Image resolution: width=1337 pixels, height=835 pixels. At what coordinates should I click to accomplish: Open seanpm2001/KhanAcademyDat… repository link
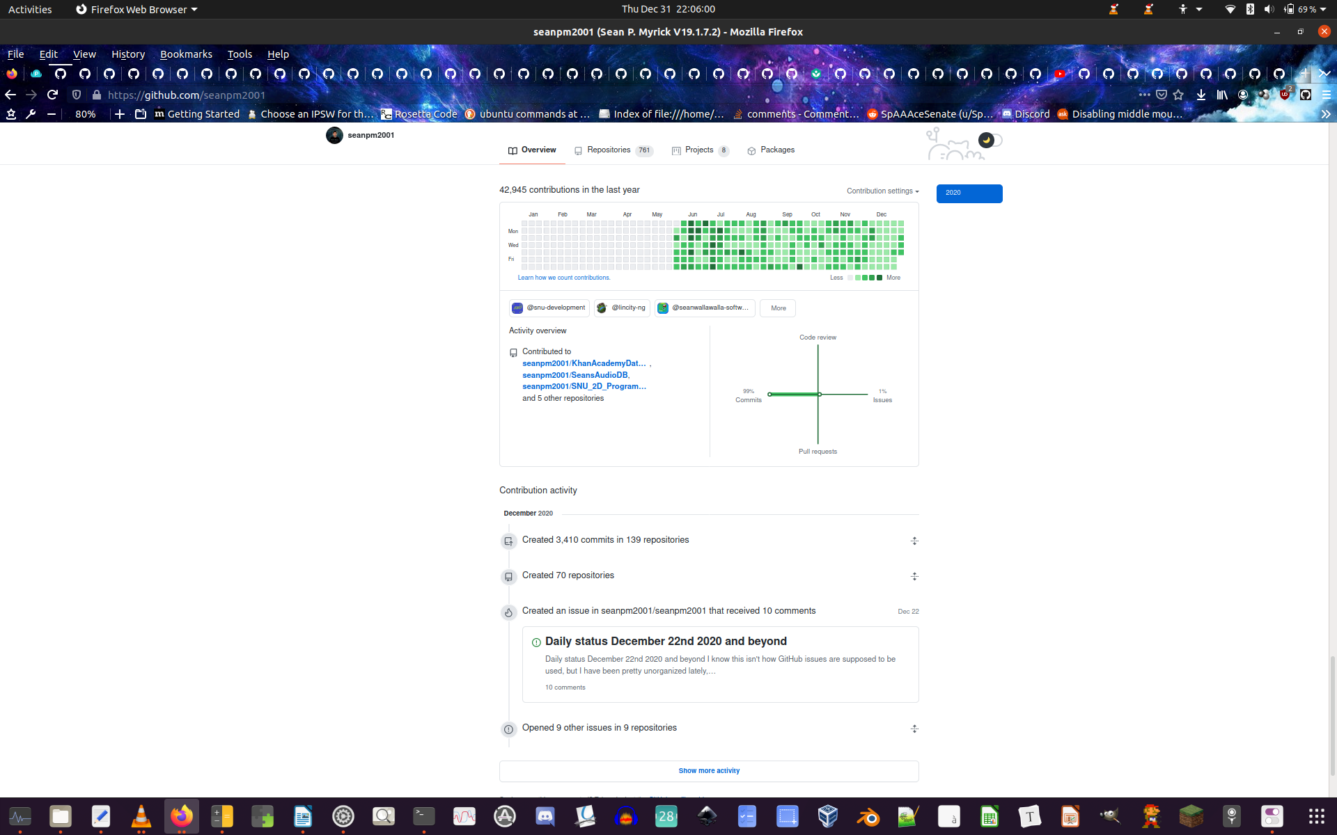584,363
